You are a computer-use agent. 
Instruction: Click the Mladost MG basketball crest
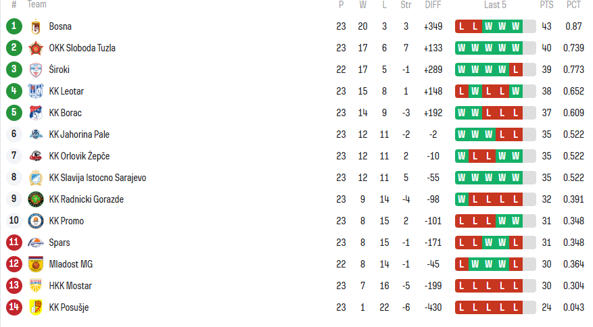click(36, 264)
